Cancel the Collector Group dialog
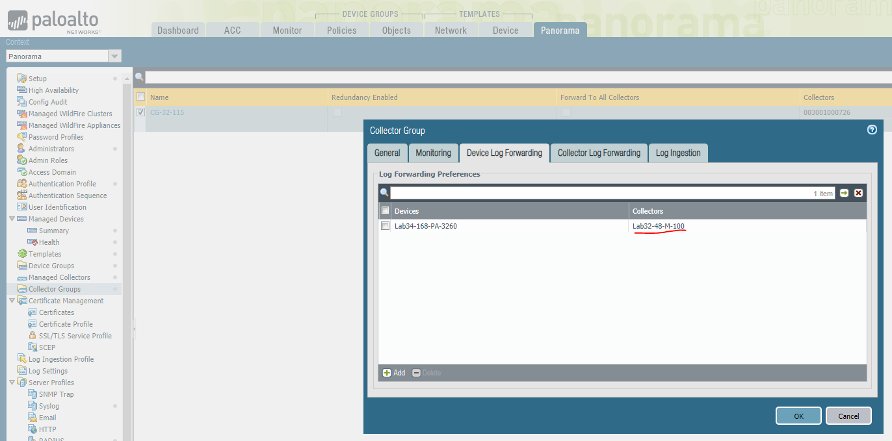The width and height of the screenshot is (892, 441). [848, 416]
